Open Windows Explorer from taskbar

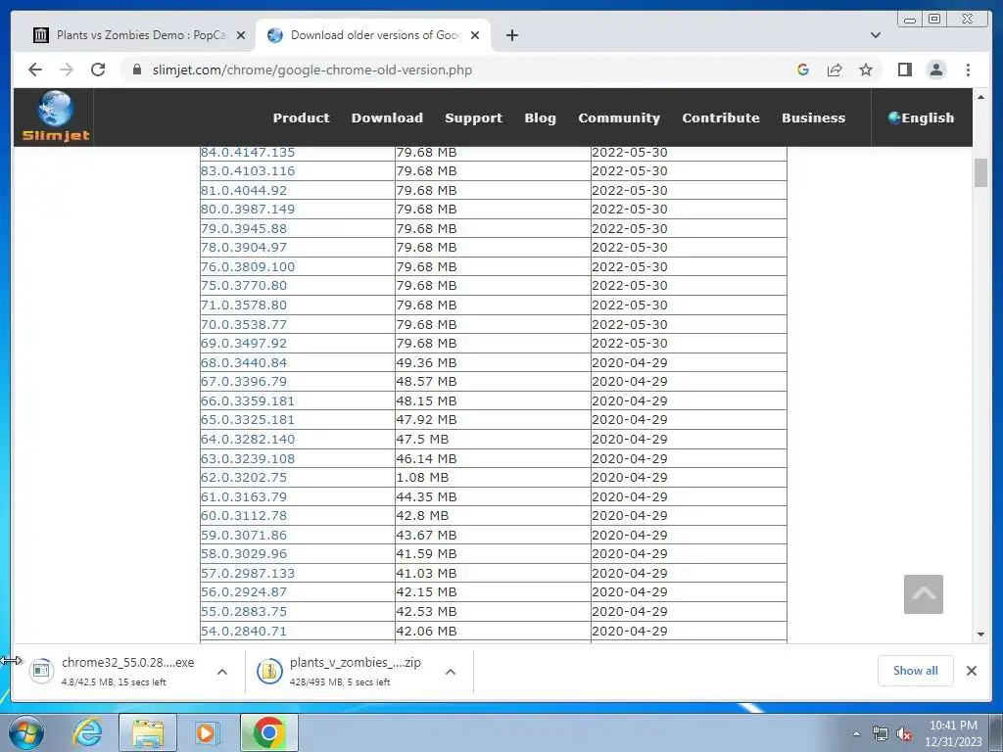[x=148, y=732]
